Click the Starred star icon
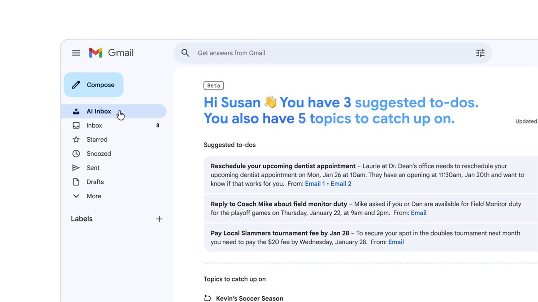The width and height of the screenshot is (538, 302). (x=76, y=140)
